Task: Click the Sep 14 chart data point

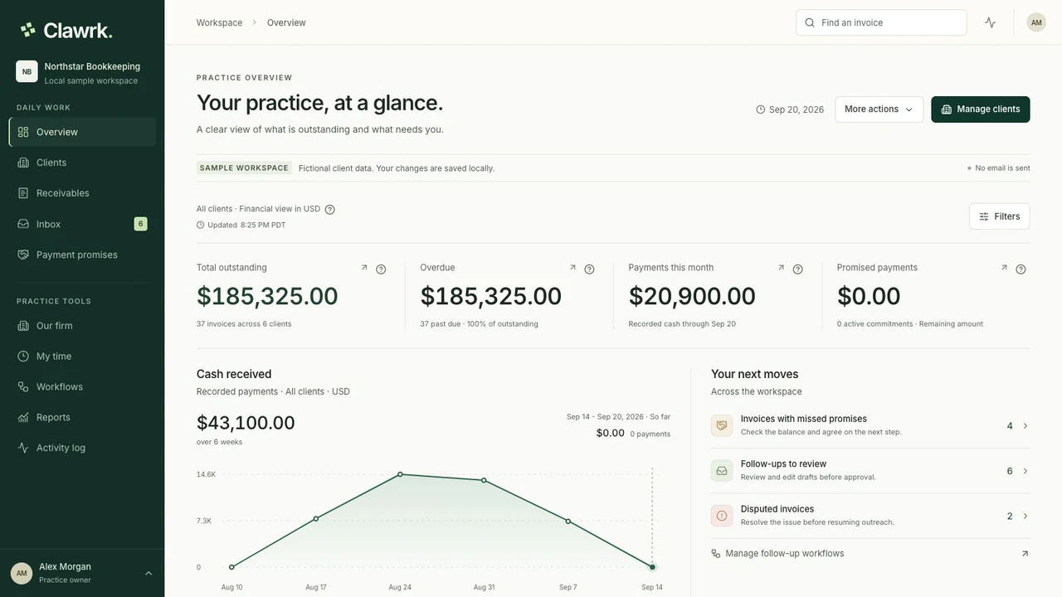Action: (x=652, y=567)
